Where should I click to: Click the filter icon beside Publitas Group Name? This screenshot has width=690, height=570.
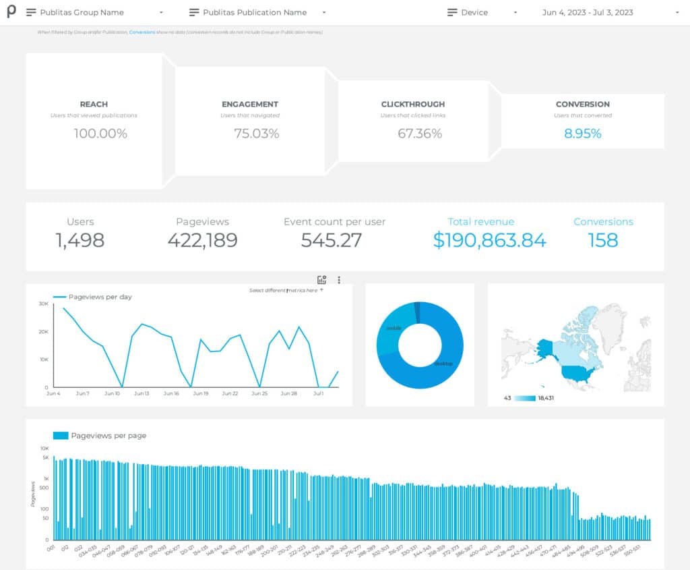30,11
